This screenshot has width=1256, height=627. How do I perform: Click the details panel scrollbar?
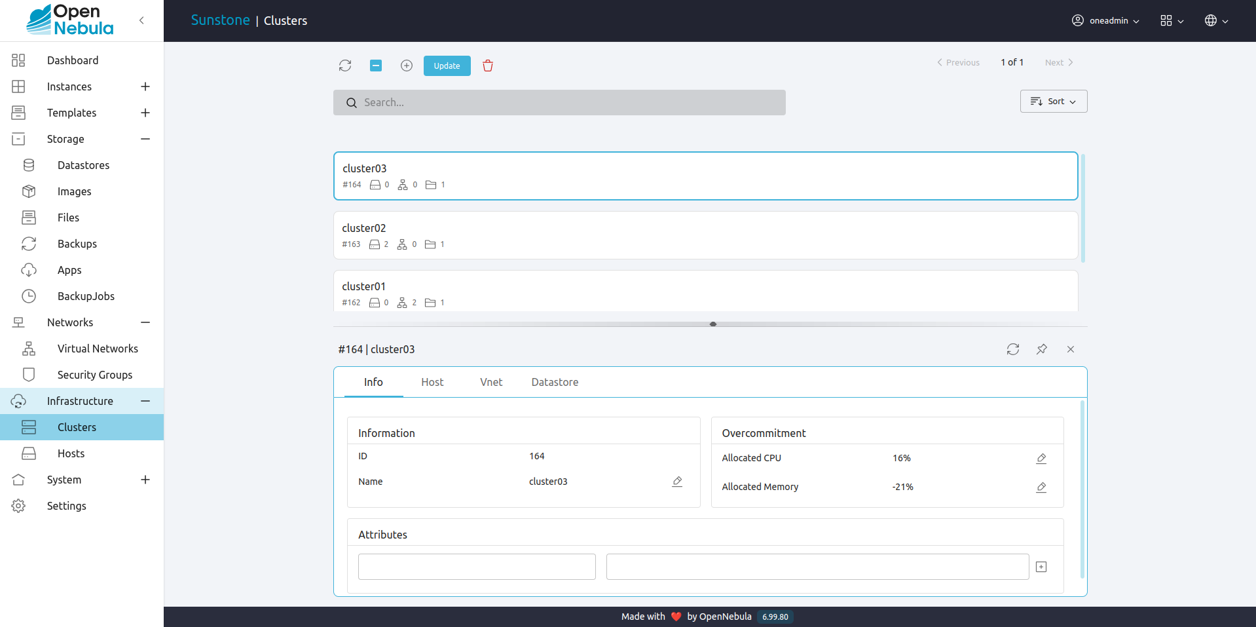(x=1082, y=489)
